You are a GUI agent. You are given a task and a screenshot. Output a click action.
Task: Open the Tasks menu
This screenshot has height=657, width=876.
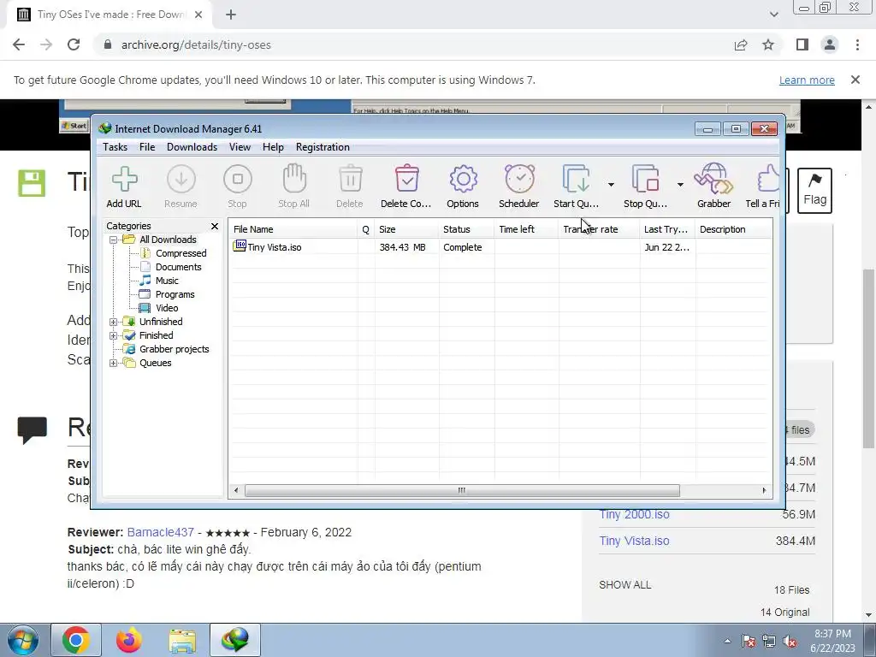click(x=115, y=147)
